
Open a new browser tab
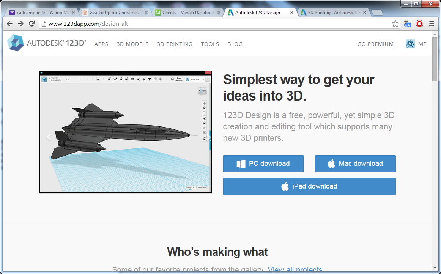click(x=377, y=13)
